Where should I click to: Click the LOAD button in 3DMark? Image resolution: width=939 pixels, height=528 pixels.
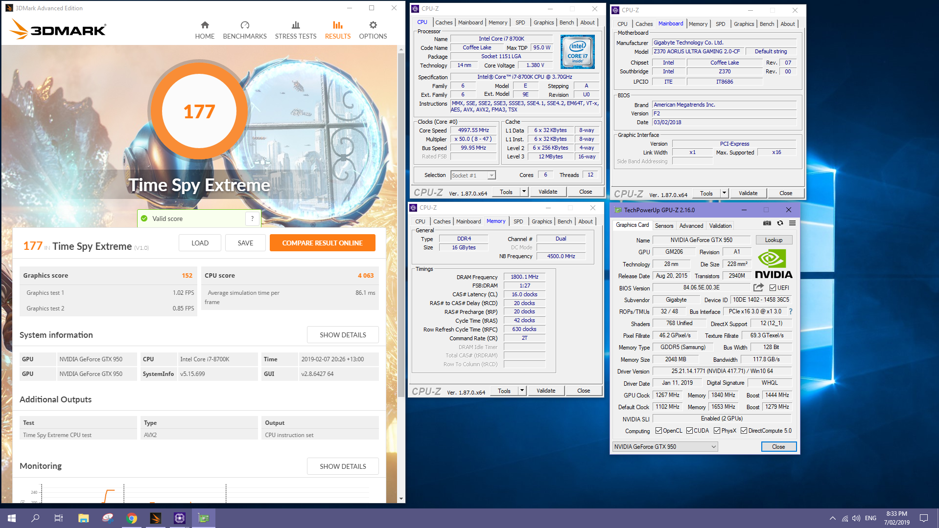(200, 243)
